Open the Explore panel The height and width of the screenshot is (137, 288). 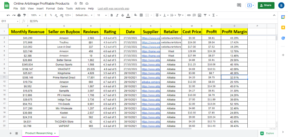click(x=268, y=133)
